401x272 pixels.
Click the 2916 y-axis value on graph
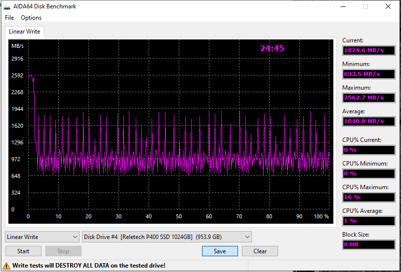pos(17,59)
